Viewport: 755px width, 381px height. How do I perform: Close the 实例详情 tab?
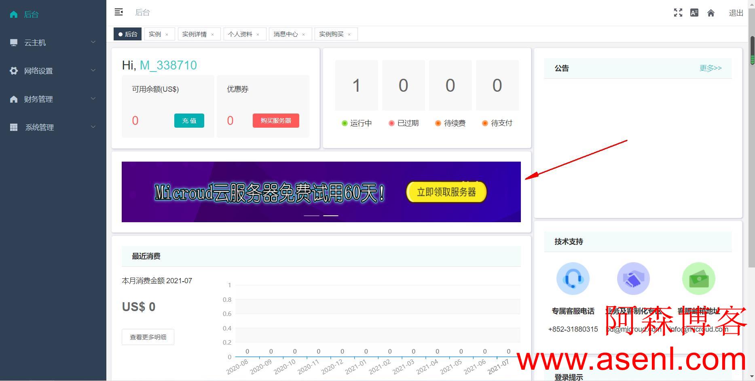212,34
